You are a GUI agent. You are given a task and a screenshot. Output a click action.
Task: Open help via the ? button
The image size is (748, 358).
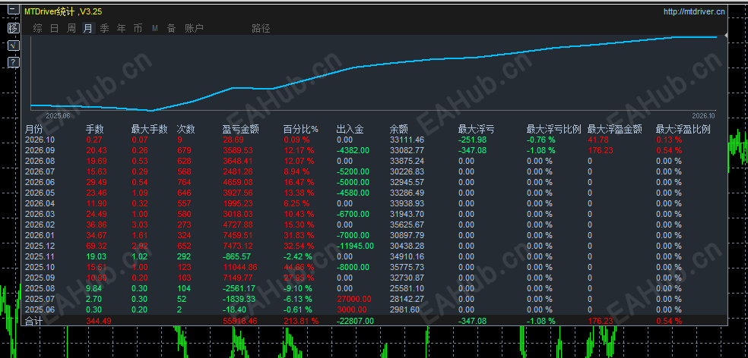14,62
